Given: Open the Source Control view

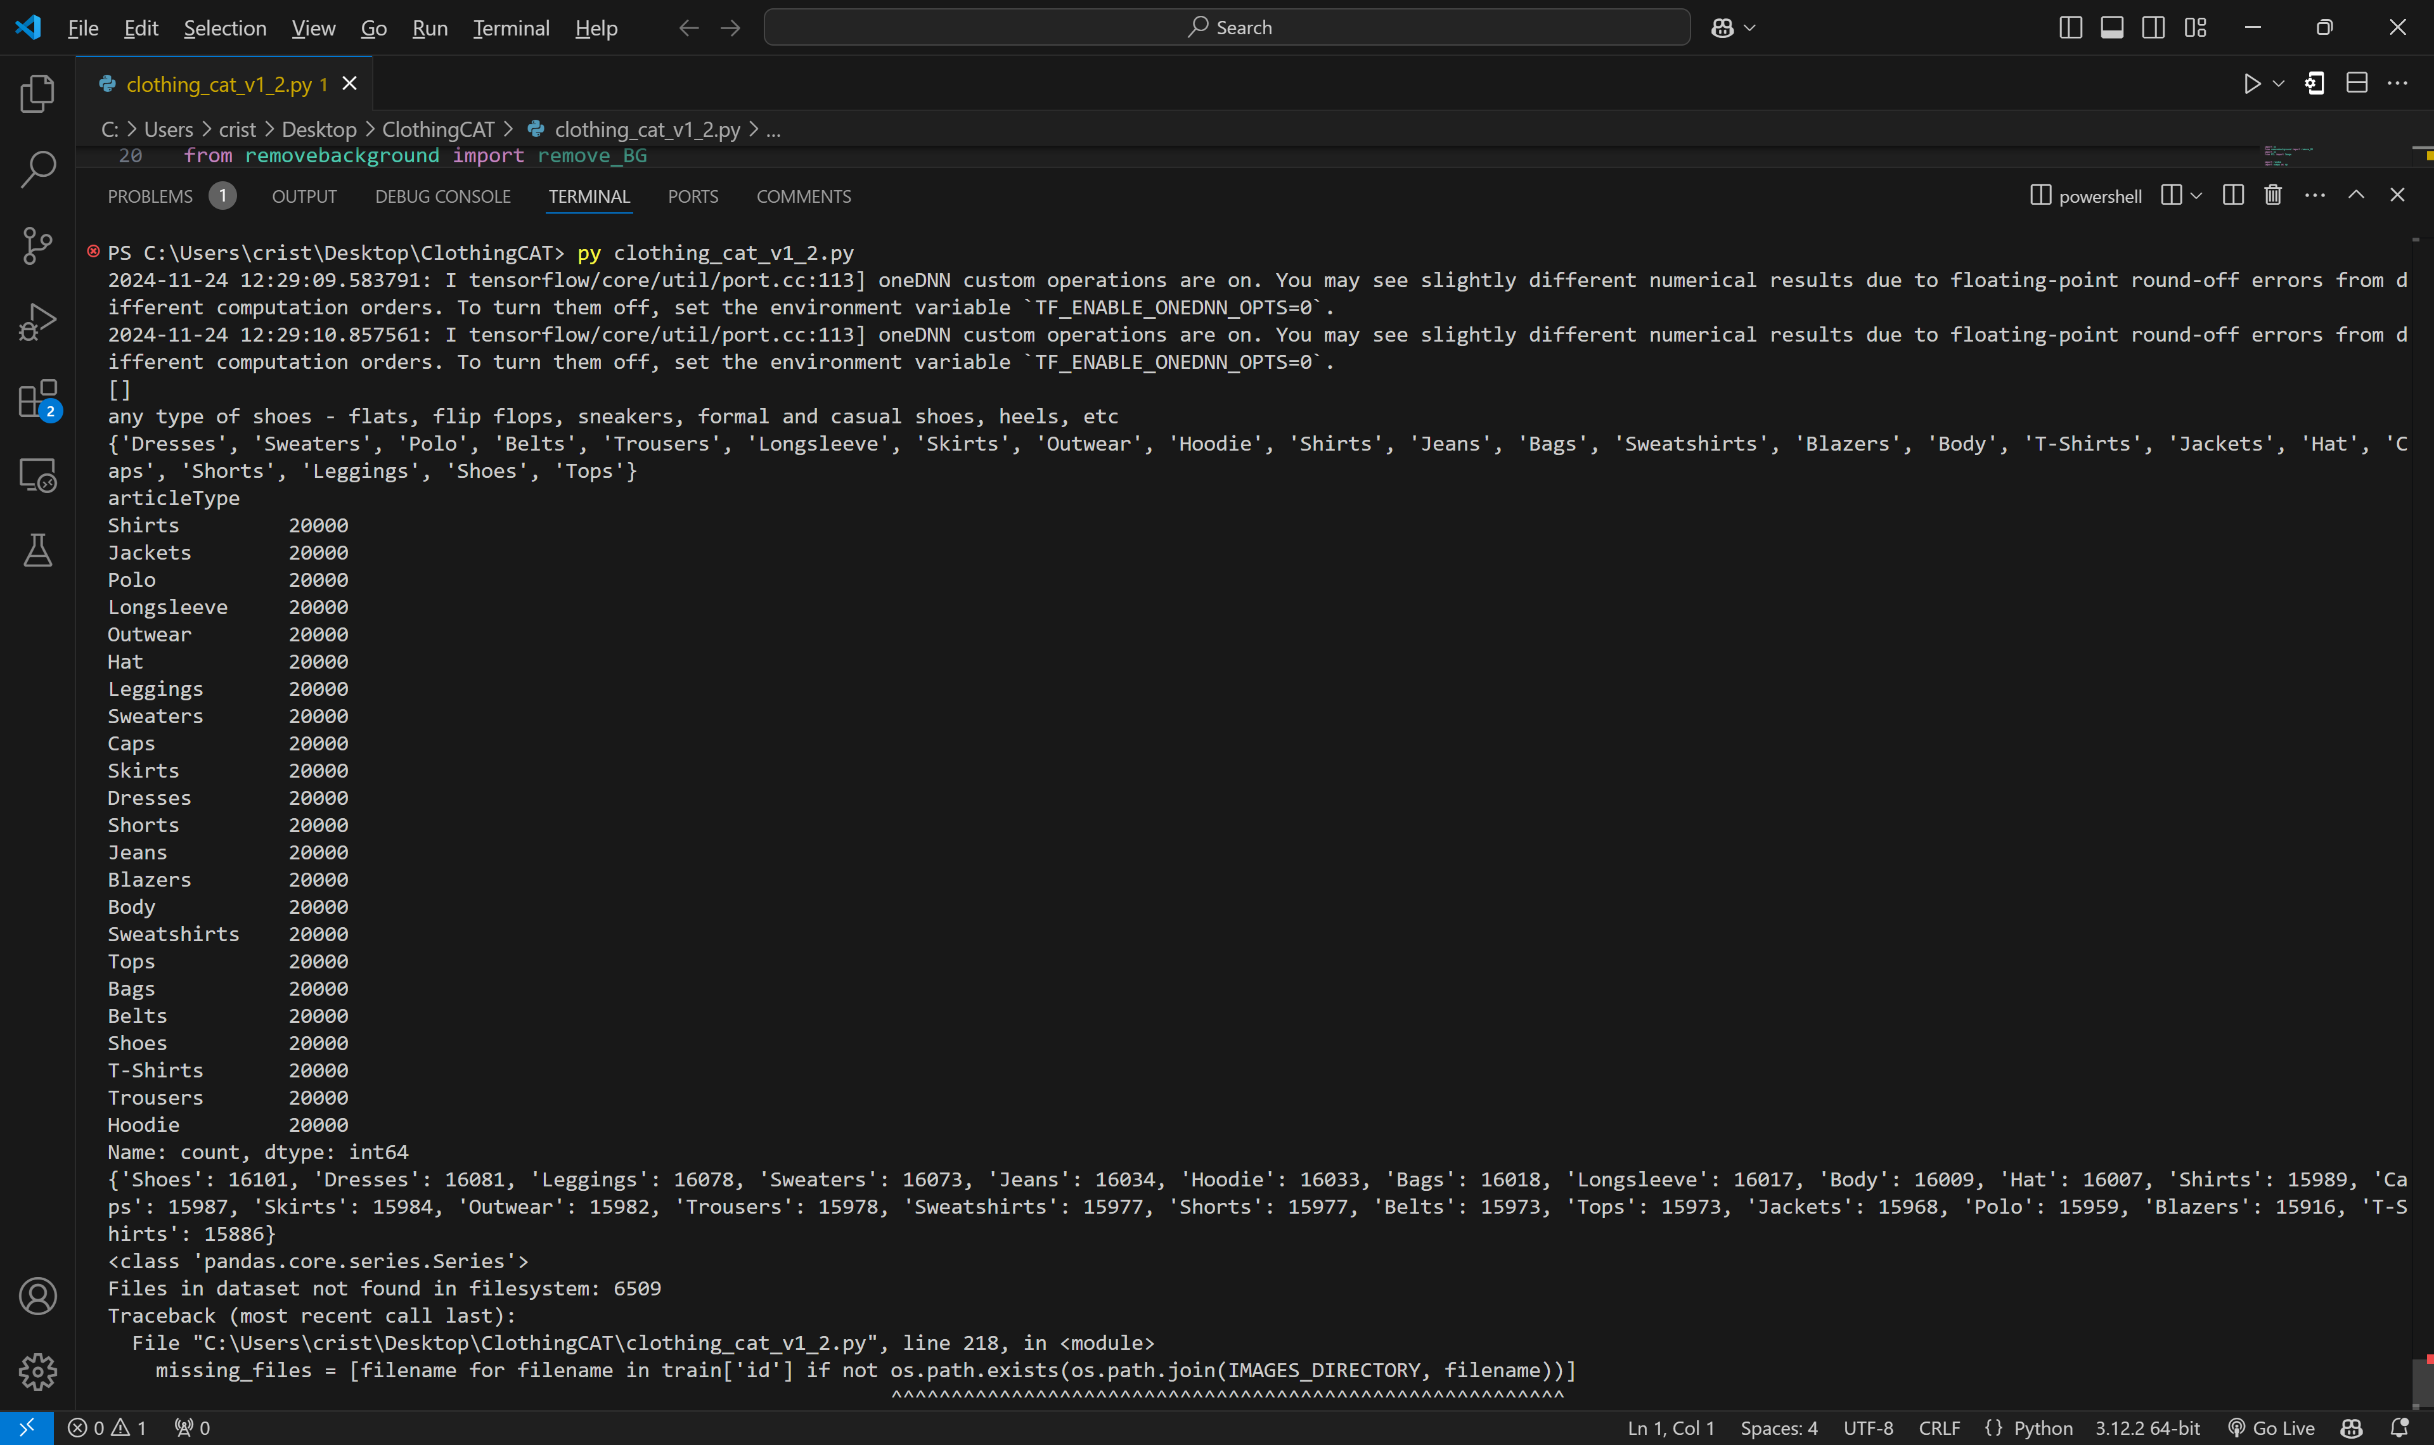Looking at the screenshot, I should point(37,245).
